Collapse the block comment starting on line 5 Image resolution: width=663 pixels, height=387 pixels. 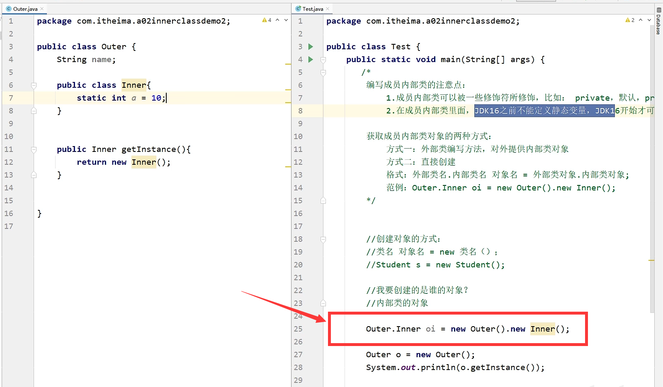[323, 72]
